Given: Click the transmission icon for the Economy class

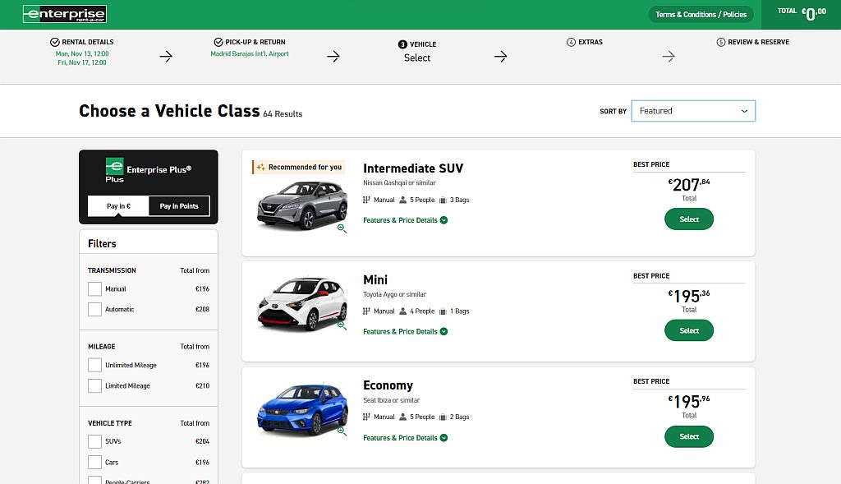Looking at the screenshot, I should (x=367, y=417).
